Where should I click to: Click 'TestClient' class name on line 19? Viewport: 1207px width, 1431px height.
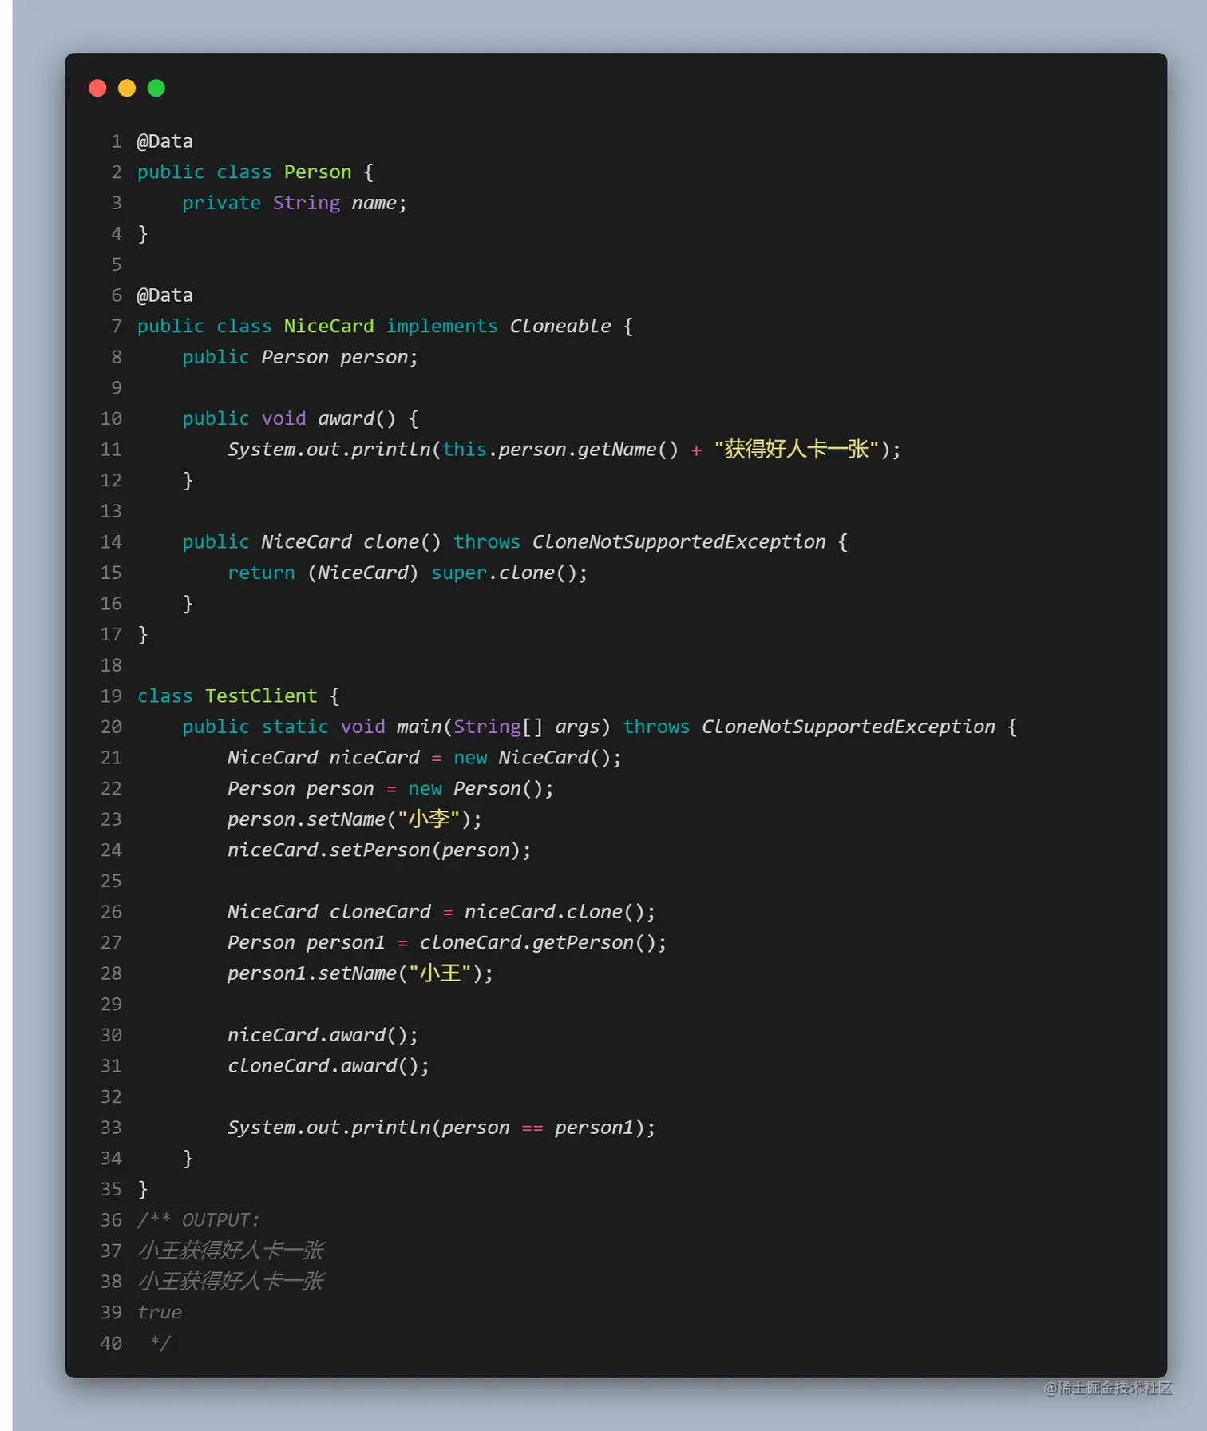(261, 696)
